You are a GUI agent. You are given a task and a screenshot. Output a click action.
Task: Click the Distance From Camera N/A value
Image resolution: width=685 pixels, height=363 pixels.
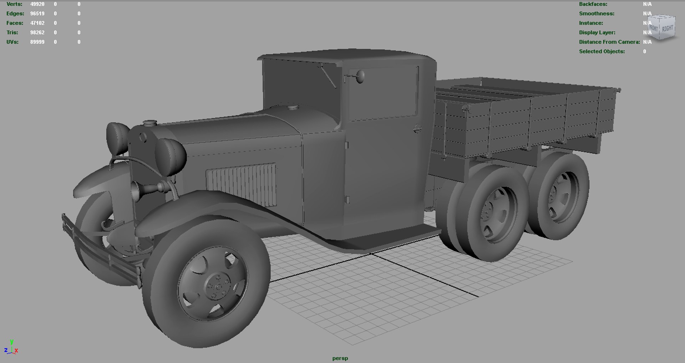pos(647,42)
